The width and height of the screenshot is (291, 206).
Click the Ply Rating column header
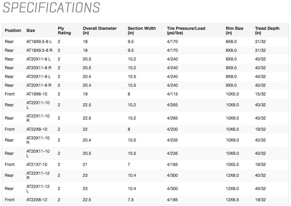pyautogui.click(x=64, y=30)
